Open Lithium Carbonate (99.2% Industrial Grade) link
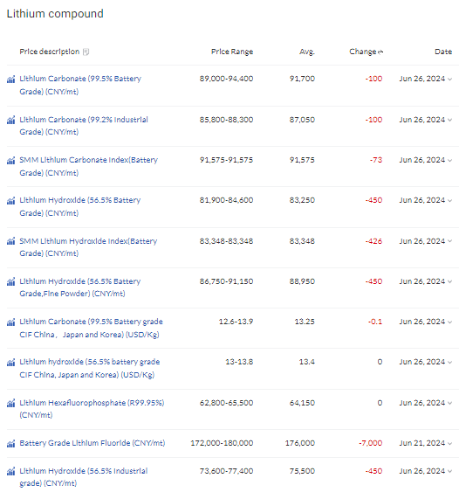Viewport: 459px width, 492px height. [84, 126]
